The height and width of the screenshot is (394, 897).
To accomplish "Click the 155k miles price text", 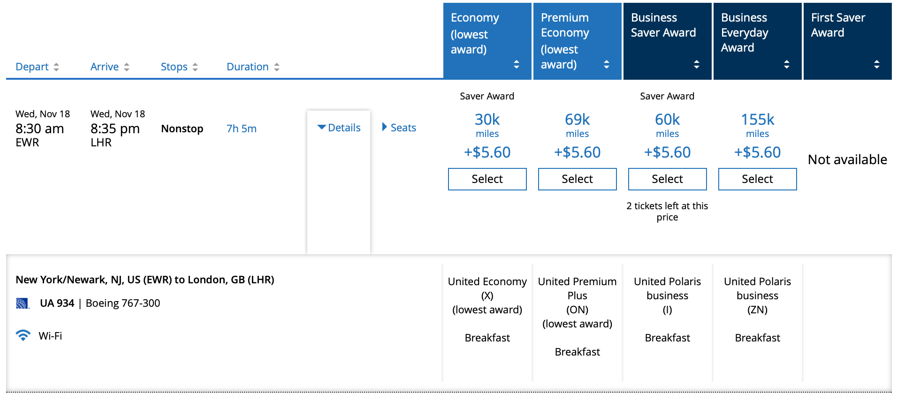I will coord(758,125).
